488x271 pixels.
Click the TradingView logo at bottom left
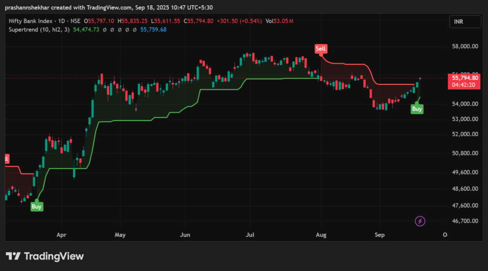tap(45, 256)
